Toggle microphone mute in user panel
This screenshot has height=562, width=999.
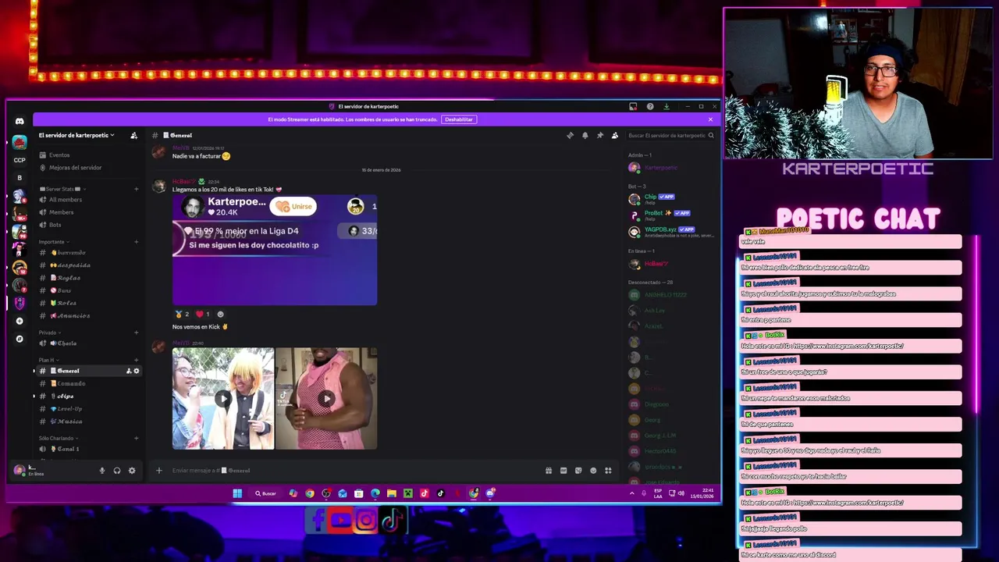click(101, 471)
